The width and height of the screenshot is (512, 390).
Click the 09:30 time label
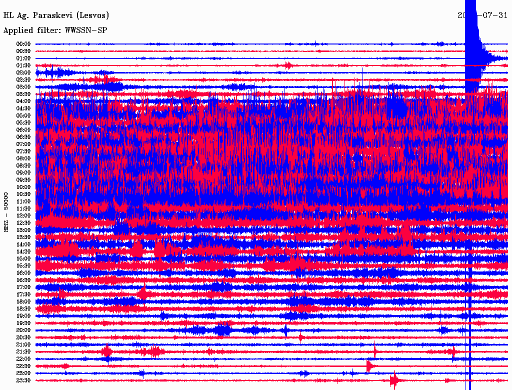click(x=23, y=180)
